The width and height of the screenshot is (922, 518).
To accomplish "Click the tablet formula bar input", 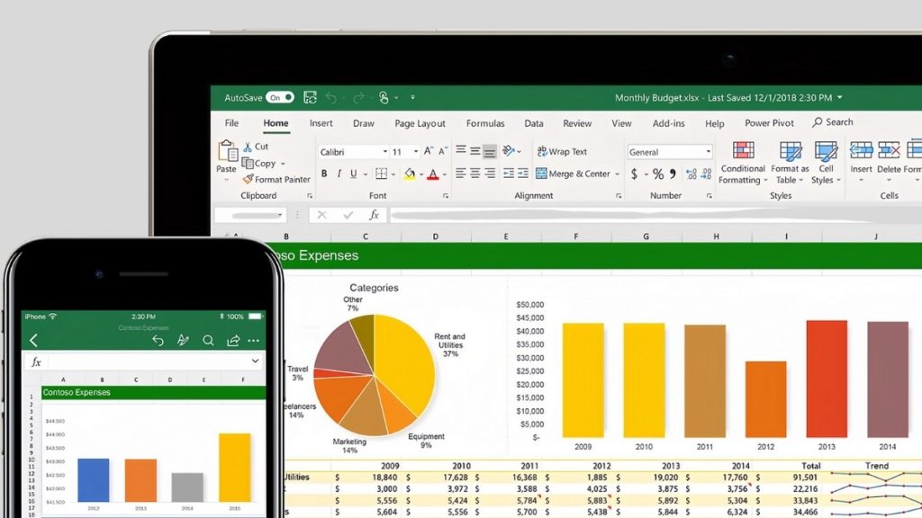I will (655, 216).
